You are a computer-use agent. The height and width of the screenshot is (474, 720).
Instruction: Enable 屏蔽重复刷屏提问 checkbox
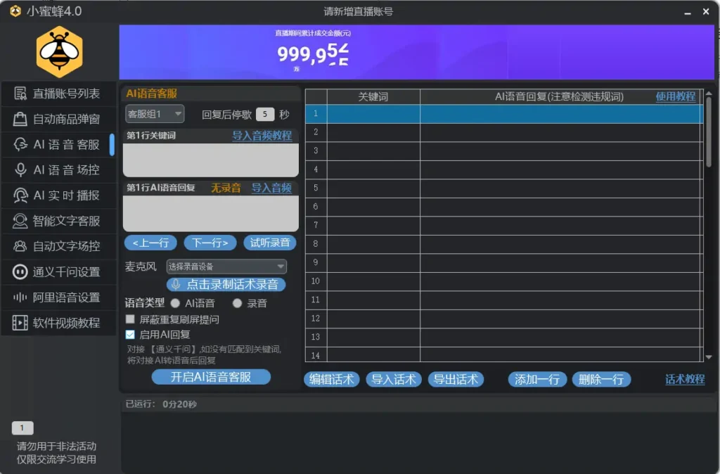click(x=130, y=319)
